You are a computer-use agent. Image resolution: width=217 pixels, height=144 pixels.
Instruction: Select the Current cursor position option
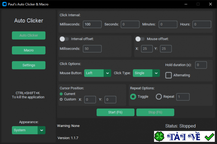(x=61, y=94)
